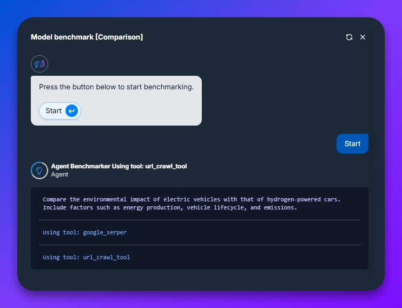The image size is (402, 308).
Task: Click the divider above the google_serper line
Action: pyautogui.click(x=199, y=220)
